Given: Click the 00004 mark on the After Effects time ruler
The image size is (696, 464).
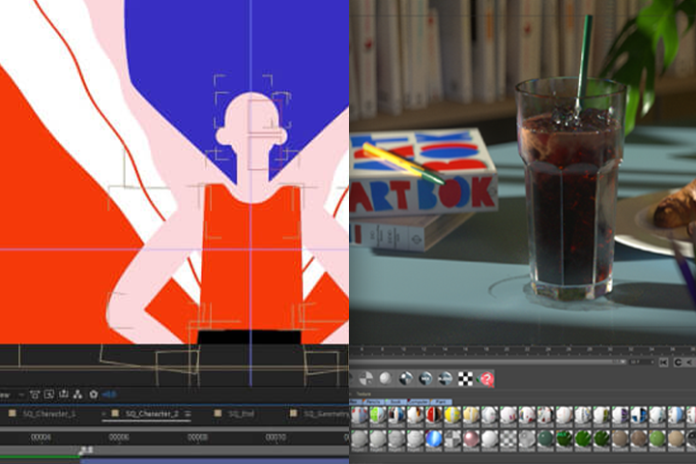Looking at the screenshot, I should (41, 437).
